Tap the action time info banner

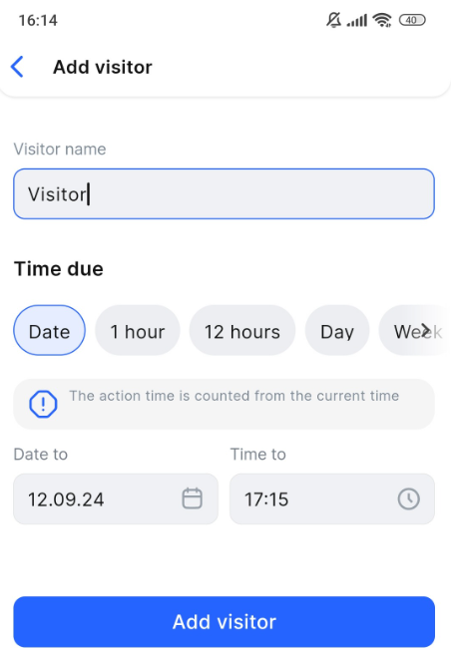click(x=224, y=404)
